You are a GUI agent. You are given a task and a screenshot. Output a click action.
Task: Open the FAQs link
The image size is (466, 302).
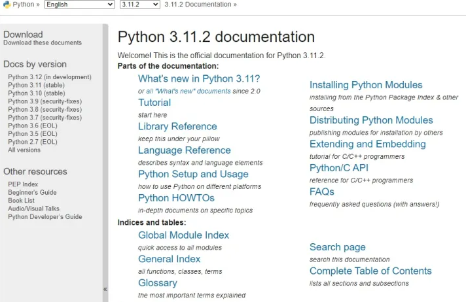point(322,192)
